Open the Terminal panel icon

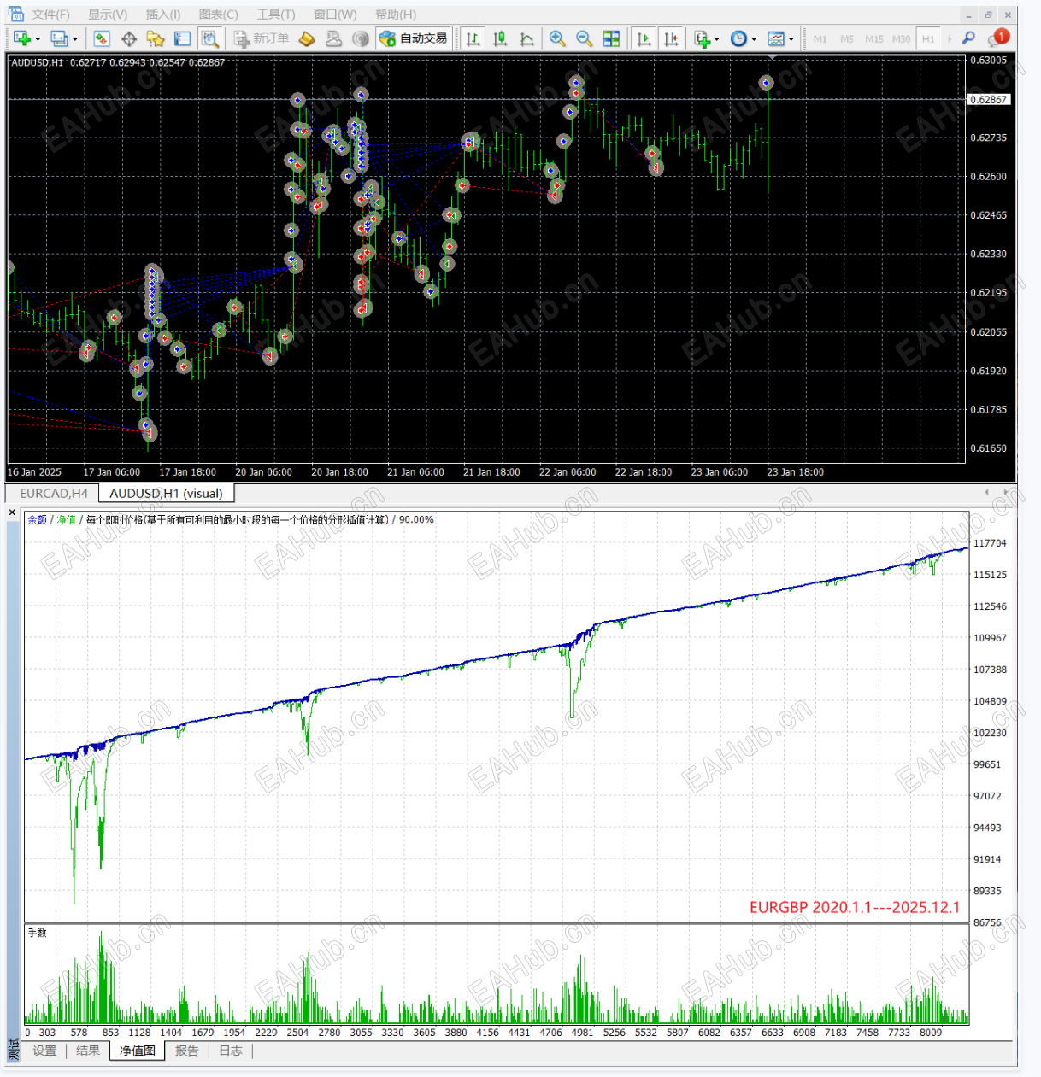pyautogui.click(x=182, y=38)
